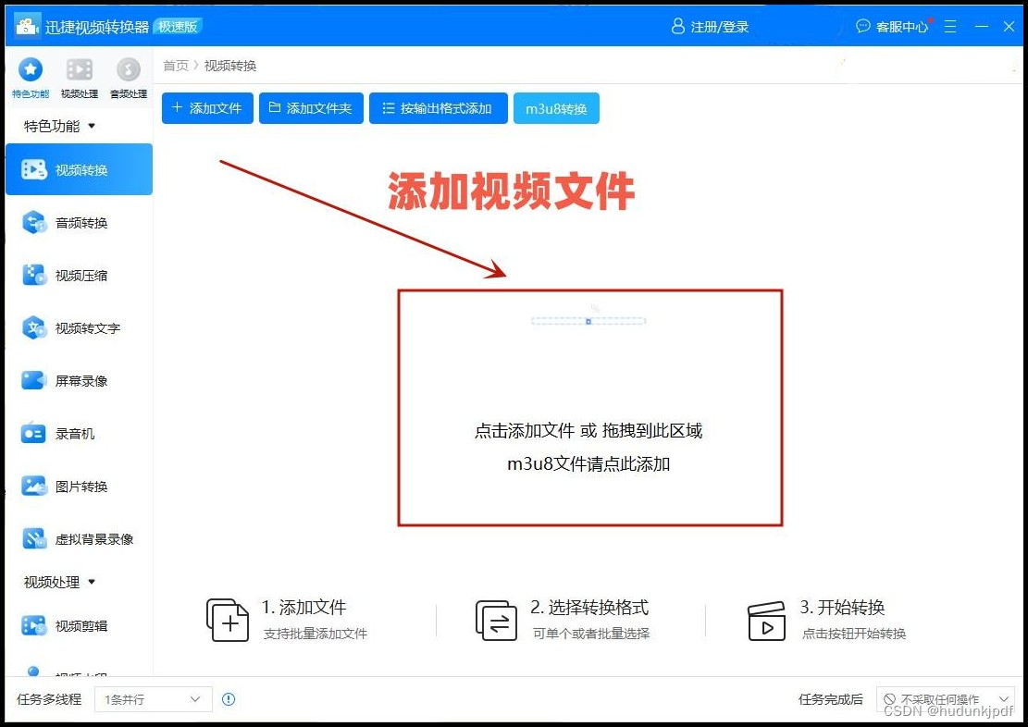Switch to the 音频处理 category icon
This screenshot has height=727, width=1028.
click(128, 72)
